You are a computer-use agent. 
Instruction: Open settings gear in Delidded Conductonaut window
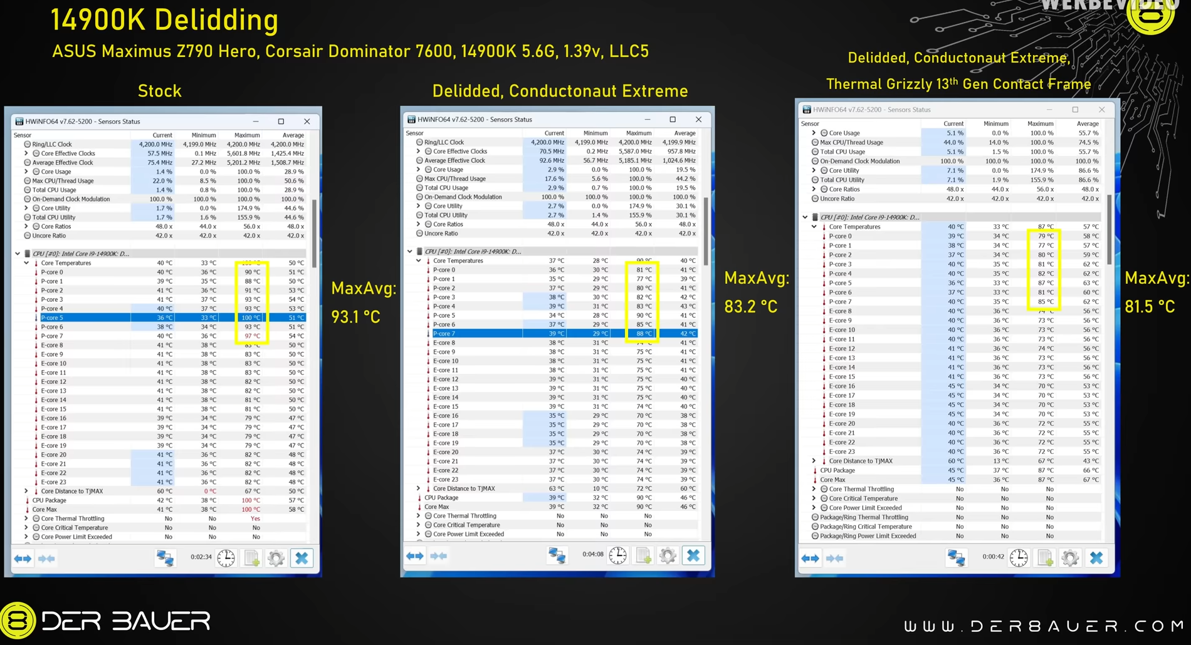click(x=668, y=555)
